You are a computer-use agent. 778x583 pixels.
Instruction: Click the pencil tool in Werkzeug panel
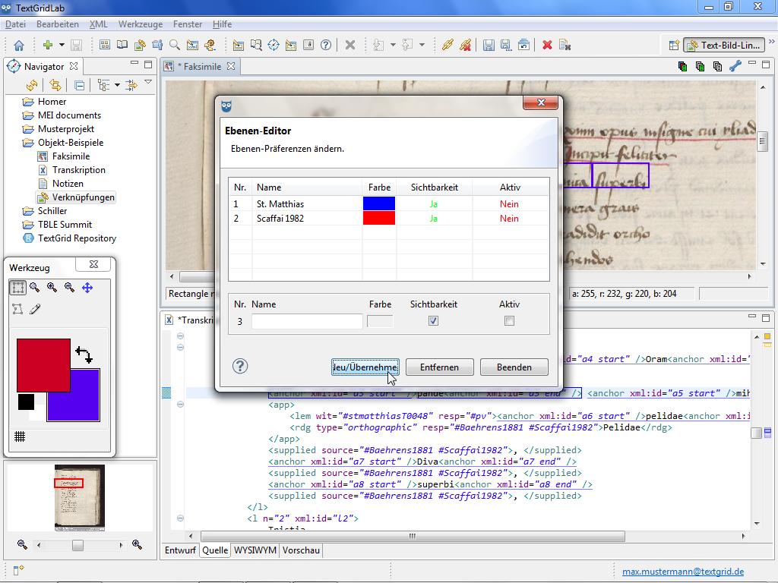click(x=35, y=309)
